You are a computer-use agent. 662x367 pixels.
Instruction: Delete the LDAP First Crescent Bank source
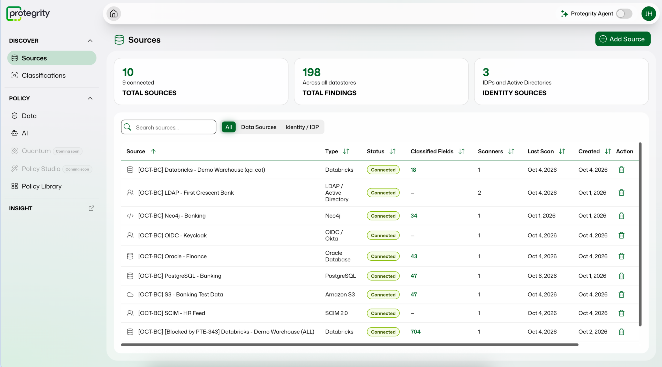[621, 193]
